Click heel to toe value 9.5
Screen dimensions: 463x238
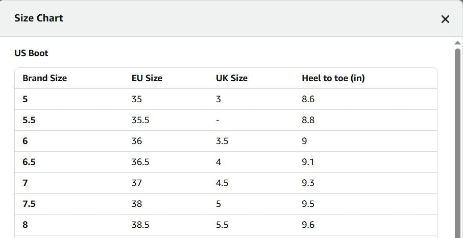tap(308, 204)
